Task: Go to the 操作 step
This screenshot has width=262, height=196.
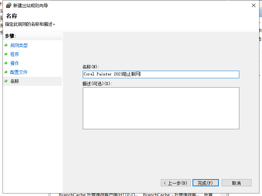Action: click(14, 63)
